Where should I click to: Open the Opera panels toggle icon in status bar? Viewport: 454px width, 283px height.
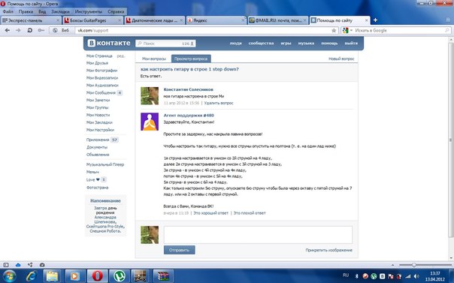(x=6, y=265)
